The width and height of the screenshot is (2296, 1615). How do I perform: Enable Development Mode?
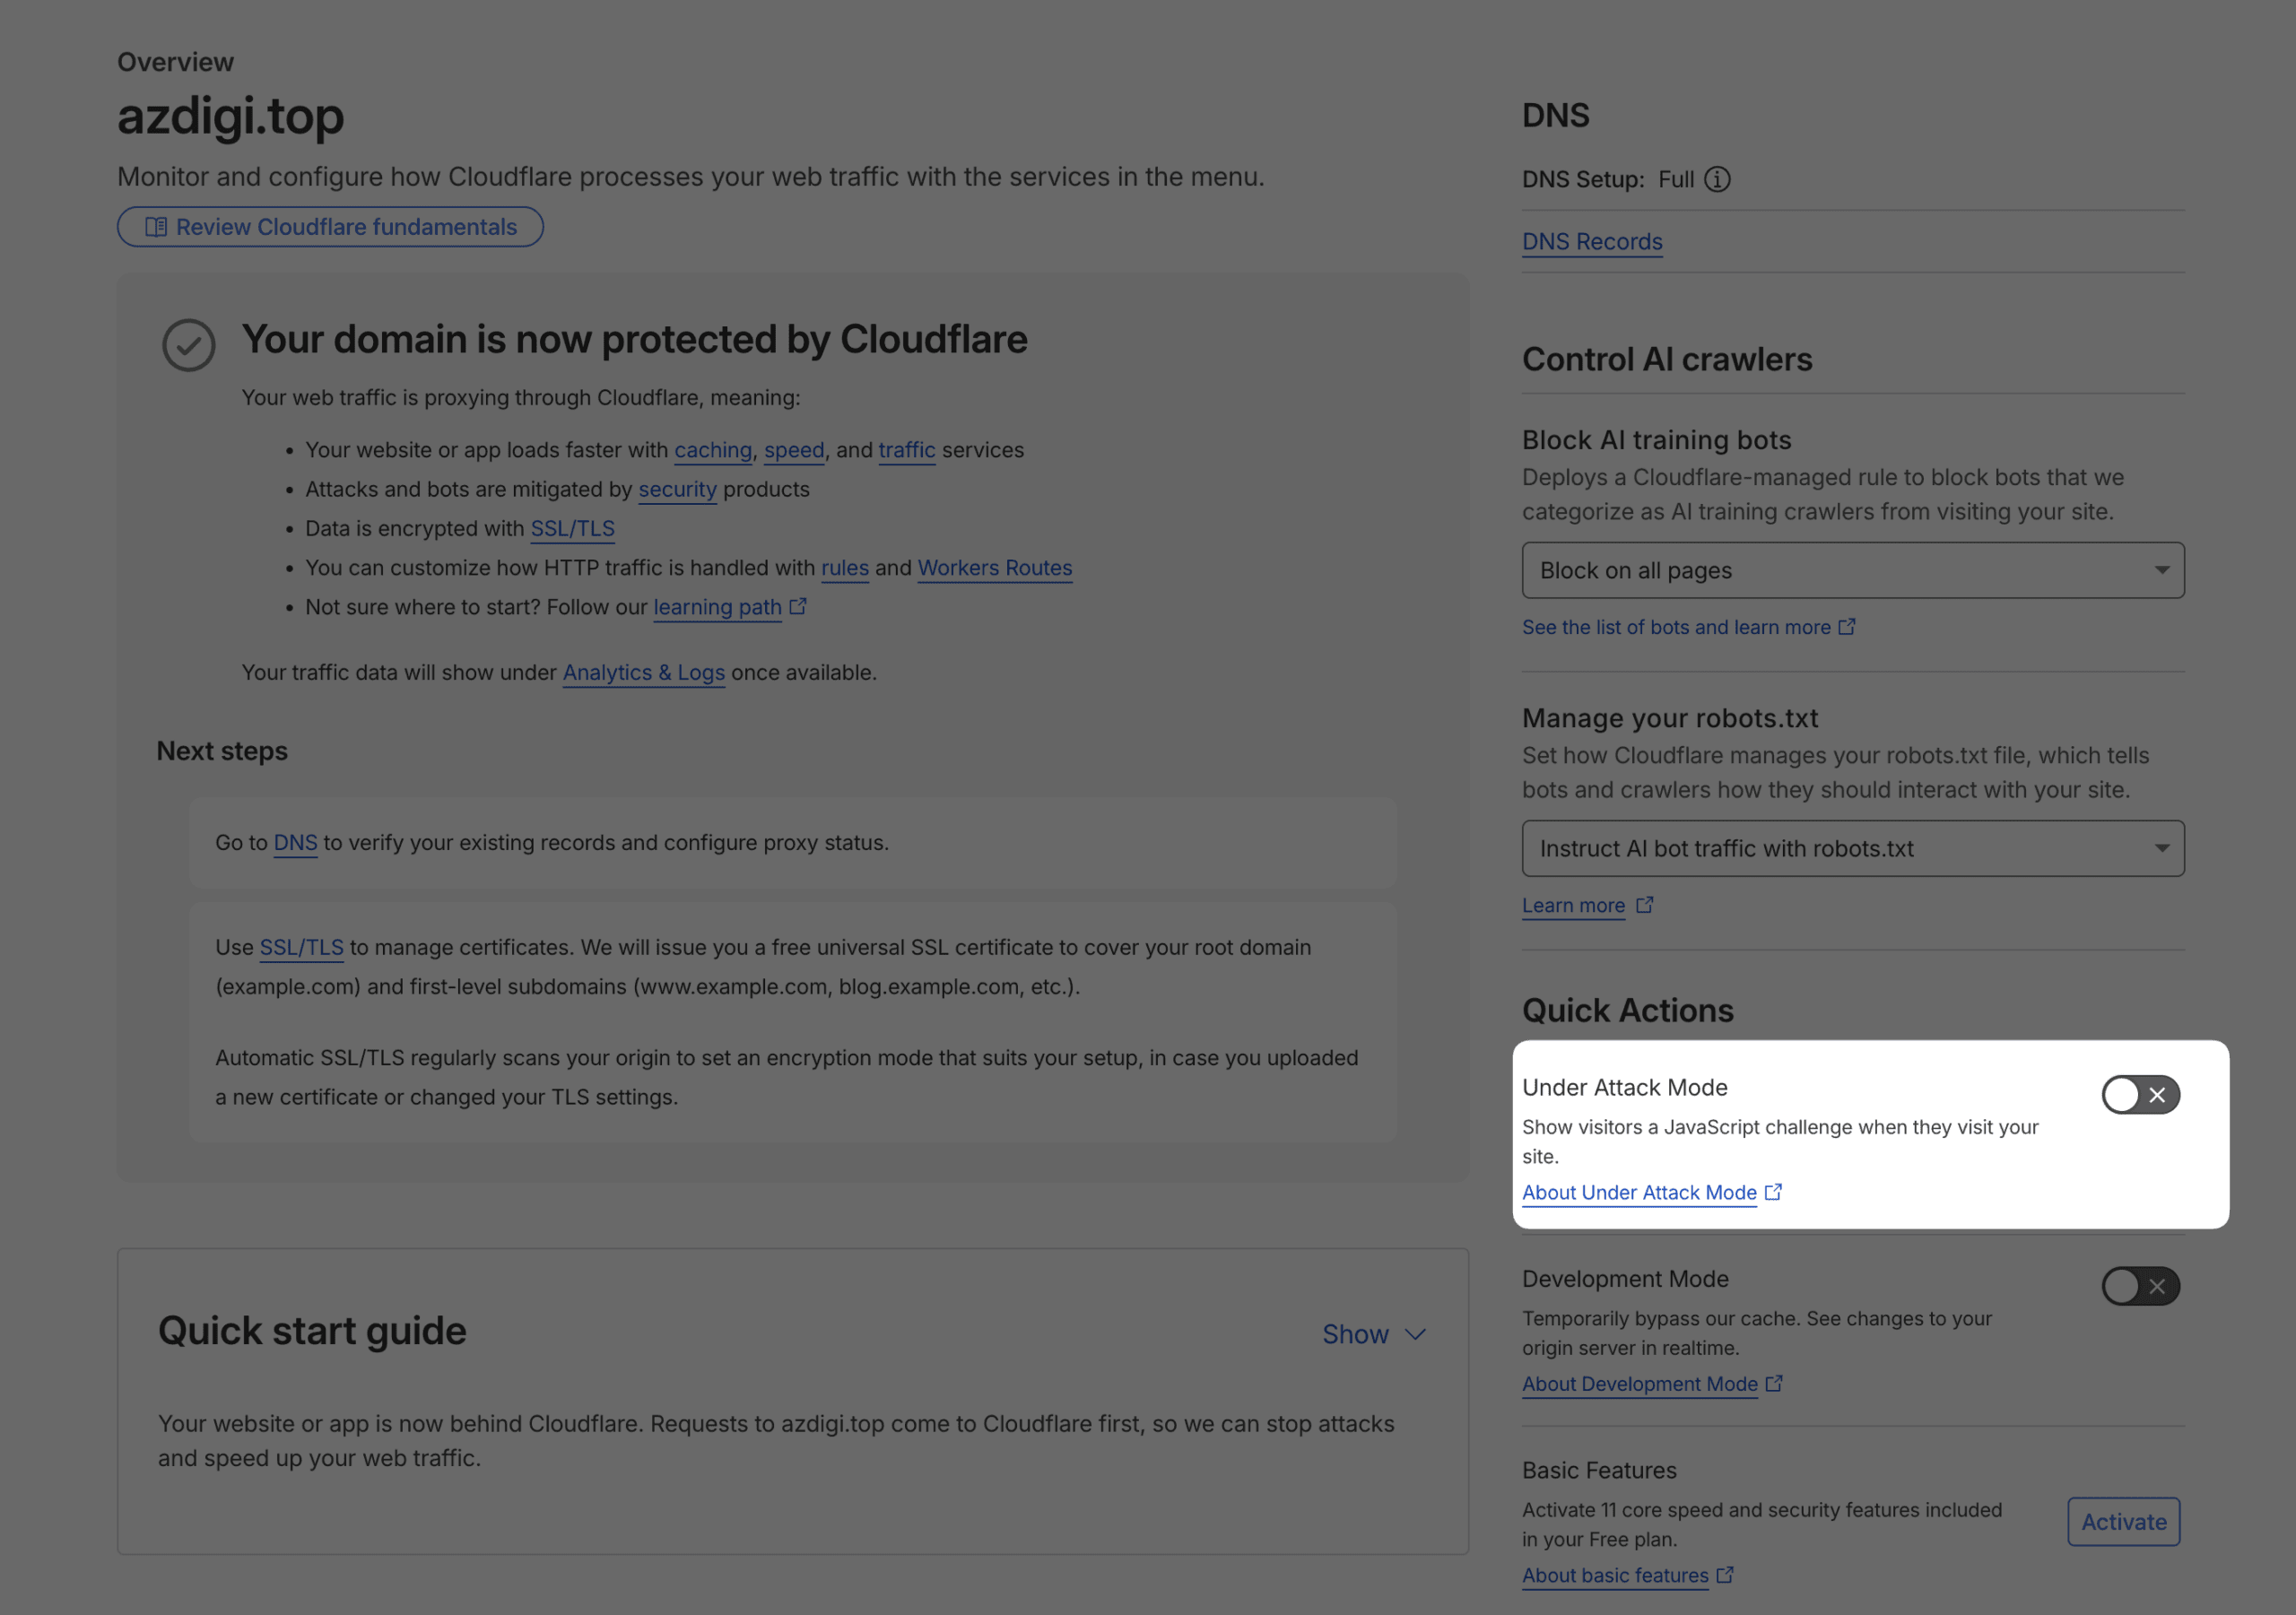point(2140,1286)
